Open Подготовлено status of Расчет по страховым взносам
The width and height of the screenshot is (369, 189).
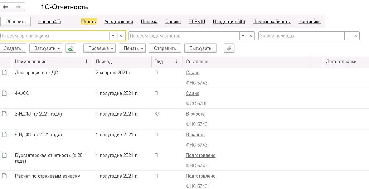click(x=200, y=176)
